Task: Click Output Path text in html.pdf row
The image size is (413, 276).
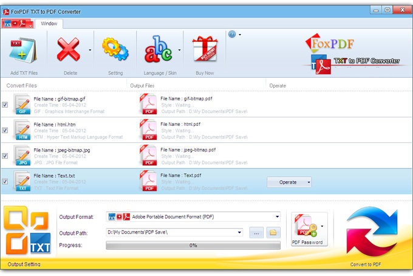Action: [205, 137]
